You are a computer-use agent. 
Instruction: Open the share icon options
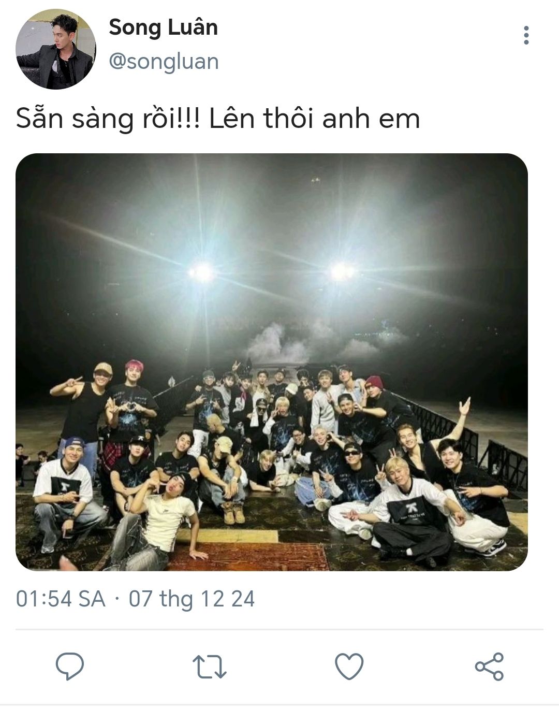tap(489, 666)
